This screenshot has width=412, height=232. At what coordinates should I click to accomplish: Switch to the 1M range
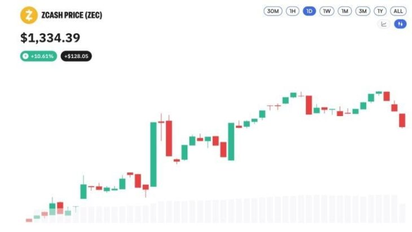coord(344,11)
